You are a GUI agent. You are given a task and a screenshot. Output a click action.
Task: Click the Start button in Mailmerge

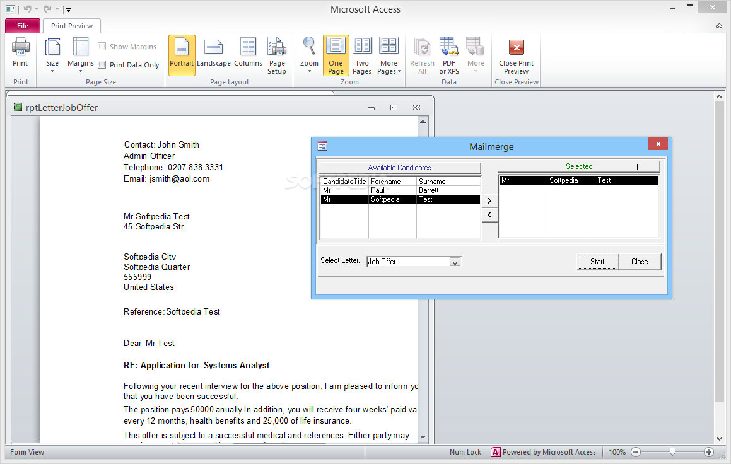[597, 262]
